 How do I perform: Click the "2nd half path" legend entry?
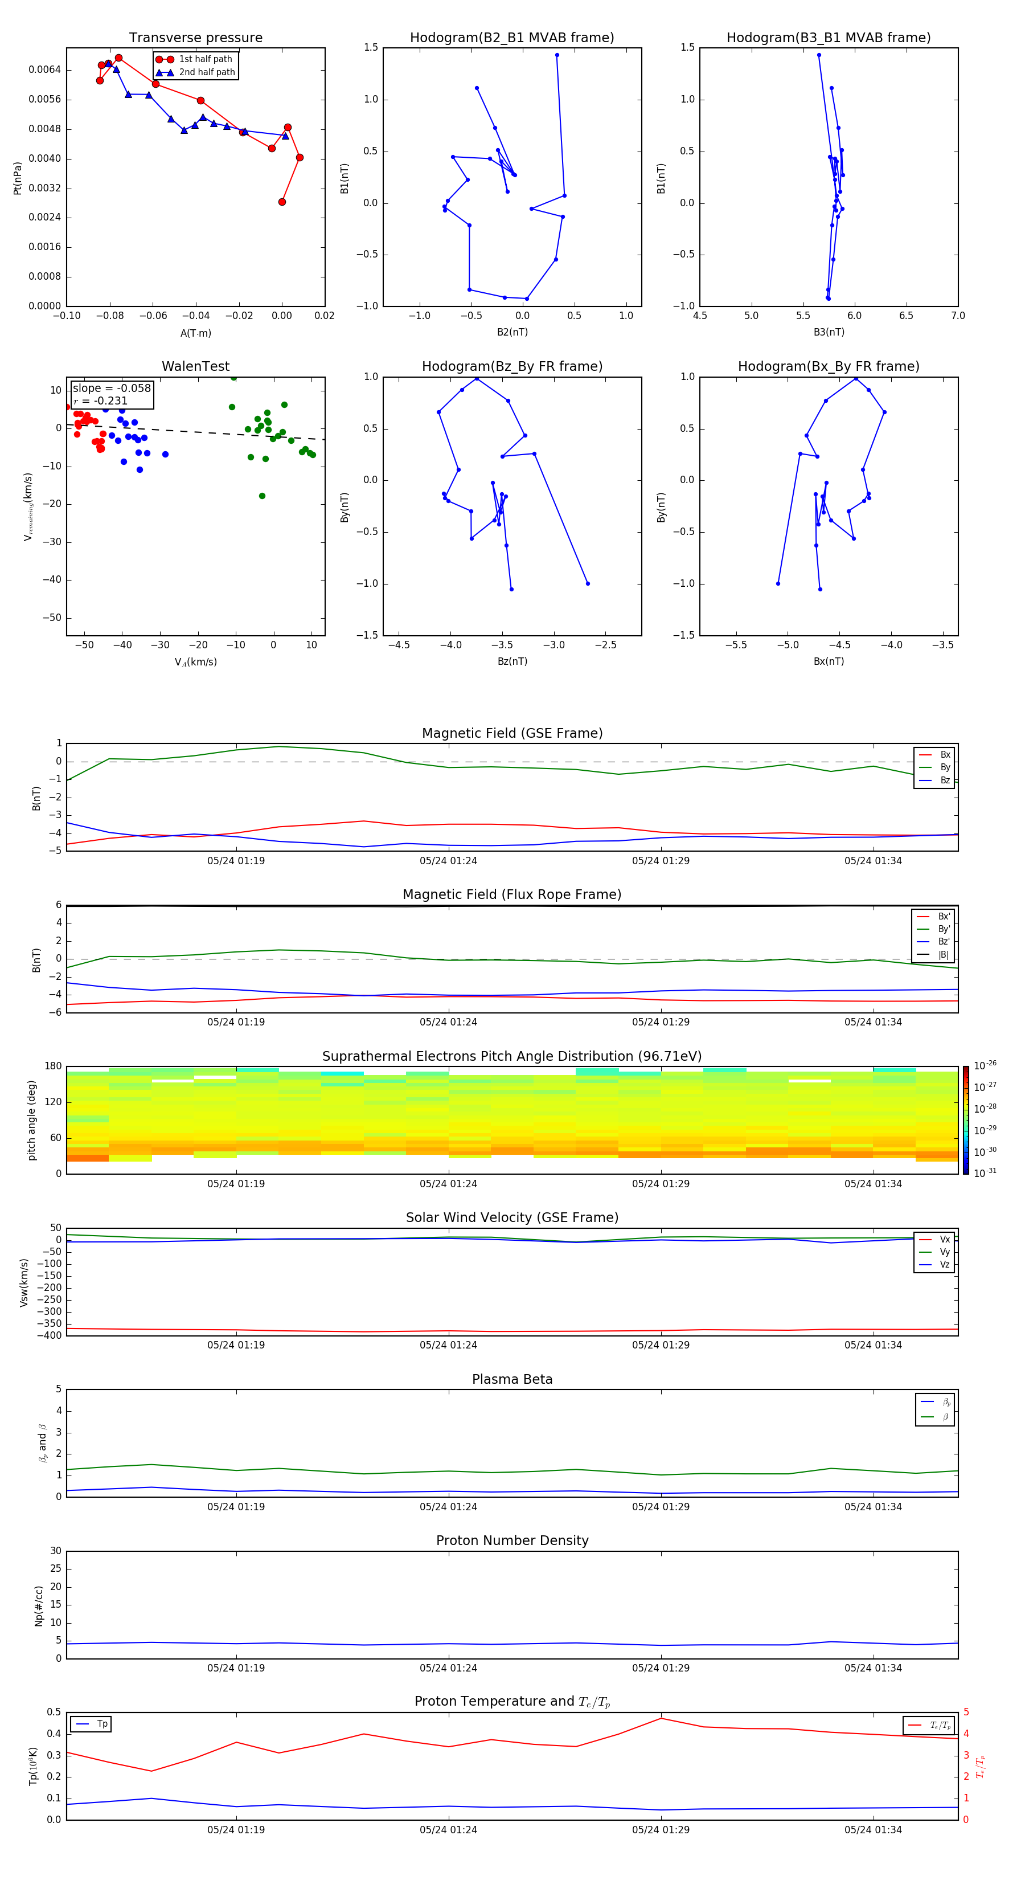[195, 72]
